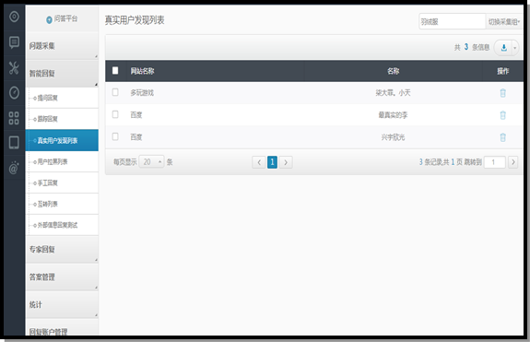
Task: Open the 互转列表 submenu item
Action: [62, 204]
